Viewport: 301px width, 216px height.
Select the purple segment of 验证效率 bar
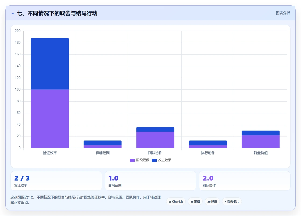(x=50, y=119)
